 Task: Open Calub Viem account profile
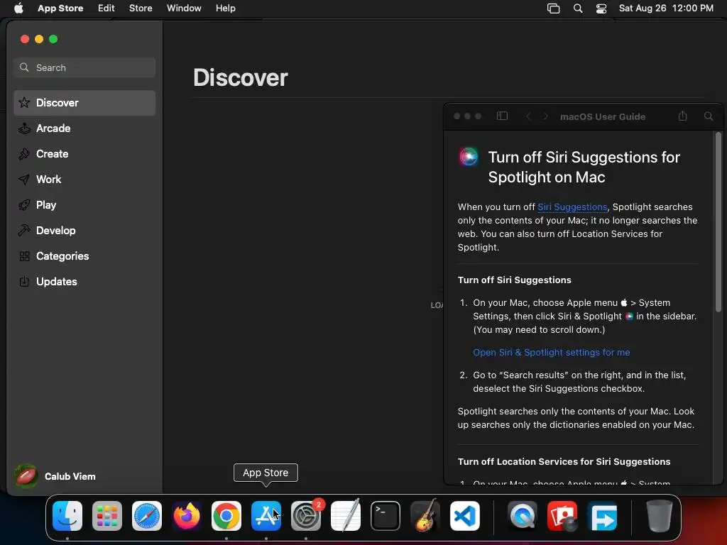coord(55,476)
